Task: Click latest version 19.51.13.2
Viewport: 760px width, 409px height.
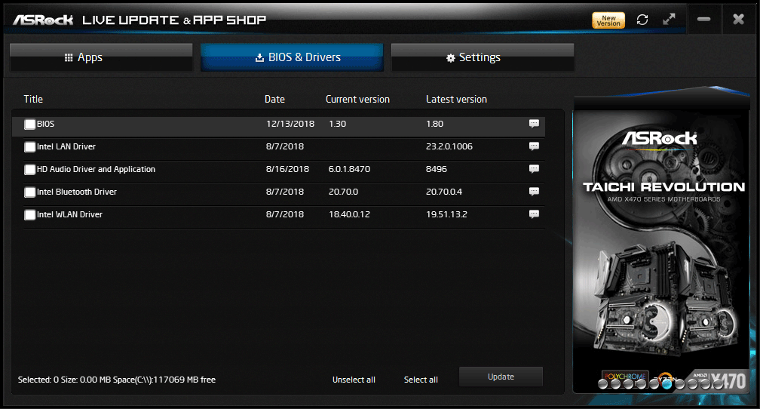Action: click(446, 214)
